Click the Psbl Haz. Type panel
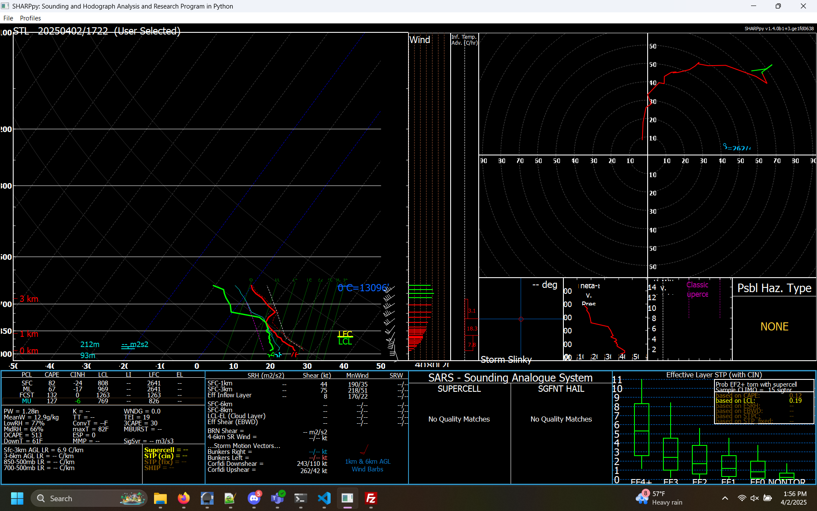Viewport: 817px width, 511px height. (x=774, y=319)
